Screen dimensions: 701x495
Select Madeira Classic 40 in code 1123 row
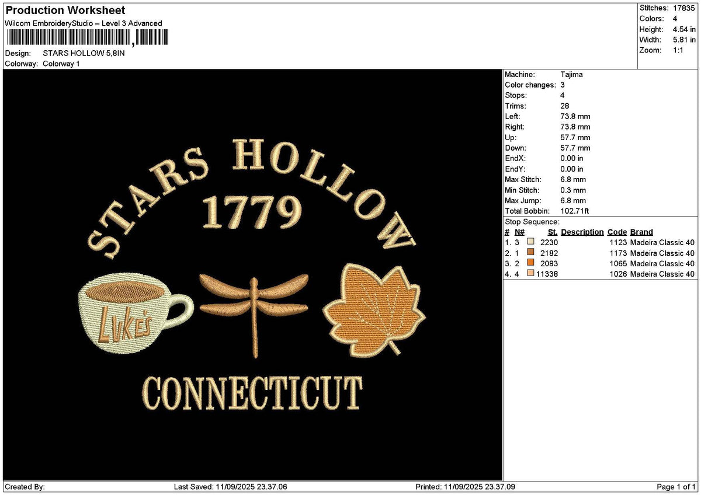click(662, 242)
